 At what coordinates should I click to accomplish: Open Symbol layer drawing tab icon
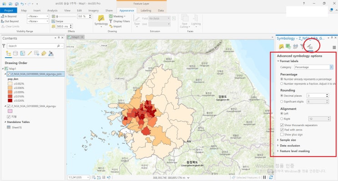point(295,46)
